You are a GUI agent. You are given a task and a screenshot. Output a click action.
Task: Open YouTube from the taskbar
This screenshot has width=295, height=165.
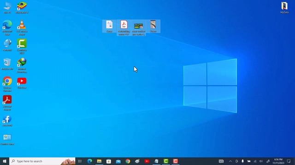(147, 161)
